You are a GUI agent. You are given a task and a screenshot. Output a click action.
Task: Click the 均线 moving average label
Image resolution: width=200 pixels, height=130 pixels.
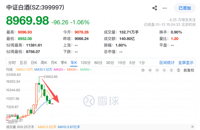point(9,69)
